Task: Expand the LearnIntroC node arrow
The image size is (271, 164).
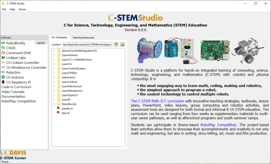Action: point(54,77)
